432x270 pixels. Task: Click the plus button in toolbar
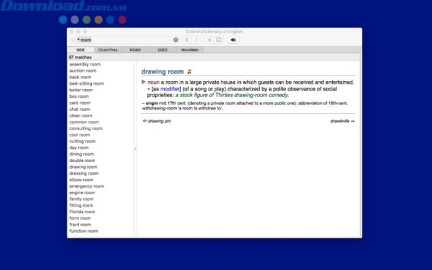pyautogui.click(x=210, y=40)
